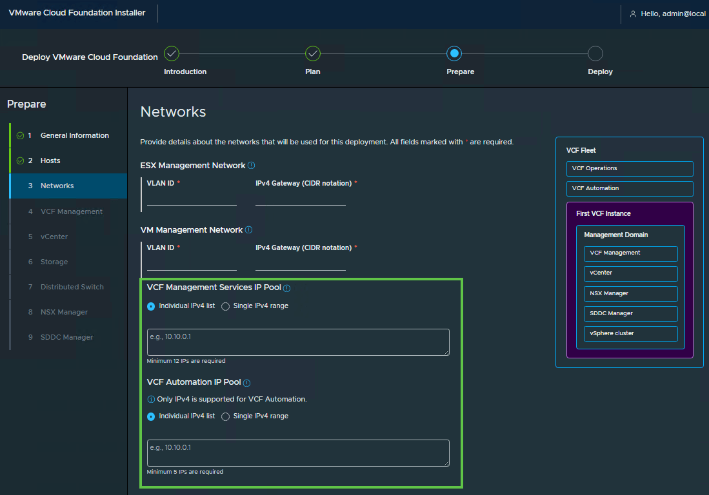
Task: Select Single IPv4 range for VCF Automation pool
Action: point(225,416)
